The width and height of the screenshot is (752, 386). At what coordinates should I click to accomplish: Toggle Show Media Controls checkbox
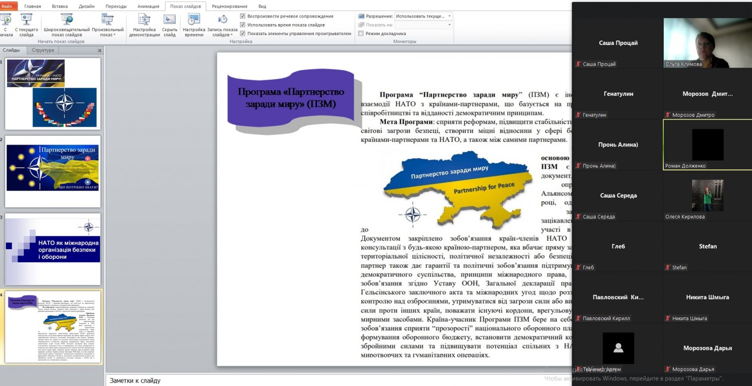(243, 33)
